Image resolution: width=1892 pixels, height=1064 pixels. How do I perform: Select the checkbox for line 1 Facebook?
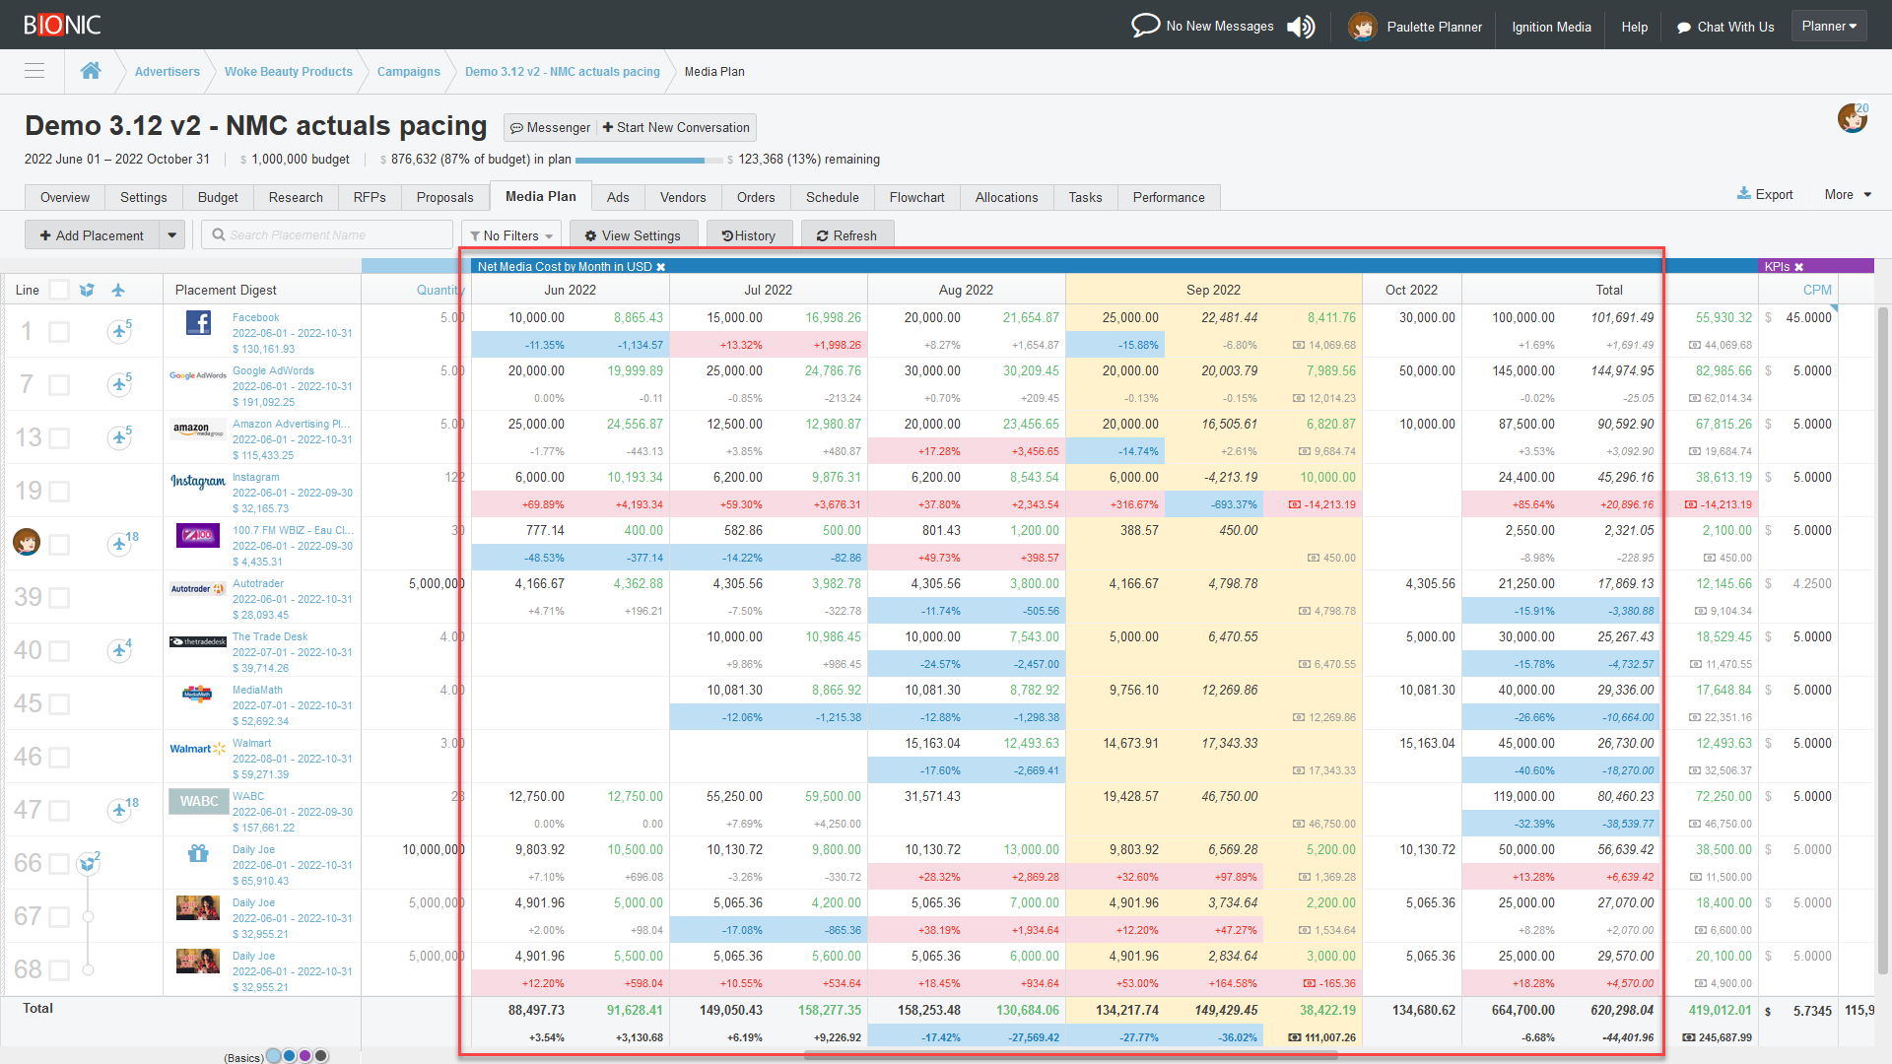pyautogui.click(x=59, y=332)
